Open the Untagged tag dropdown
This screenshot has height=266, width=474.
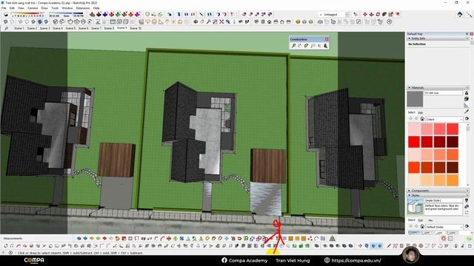click(x=334, y=15)
